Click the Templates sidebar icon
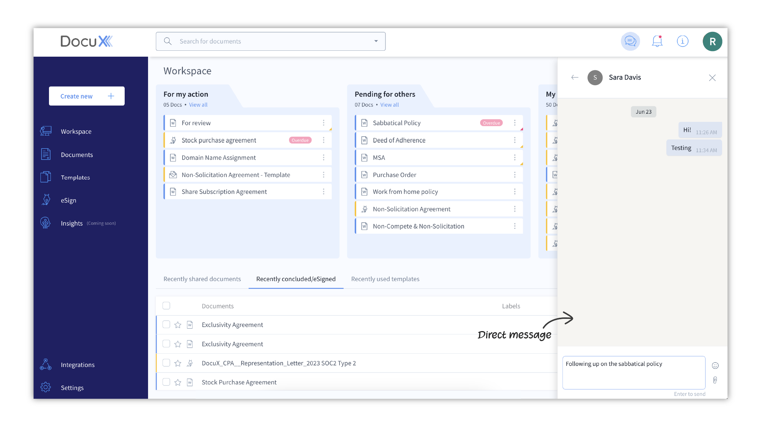This screenshot has width=761, height=427. click(46, 177)
